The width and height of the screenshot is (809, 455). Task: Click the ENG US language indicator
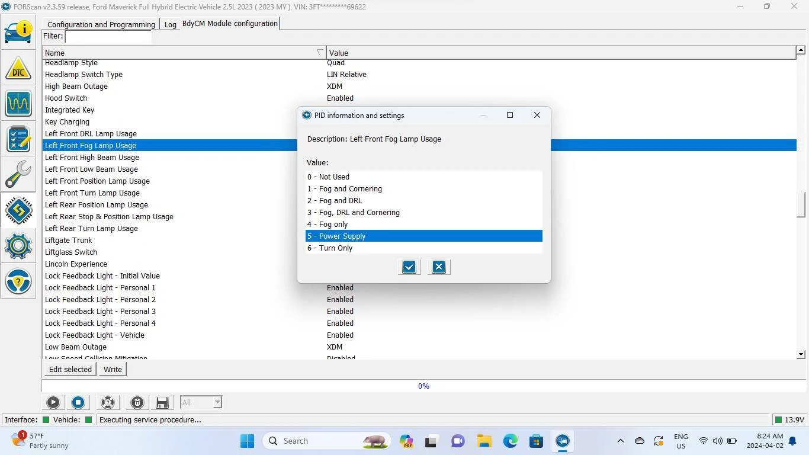click(681, 441)
